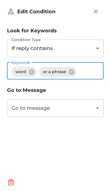110x191 pixels.
Task: Click the arrow in the Condition Type field
Action: click(x=98, y=49)
